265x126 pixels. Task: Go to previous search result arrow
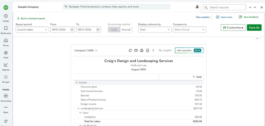click(x=250, y=7)
